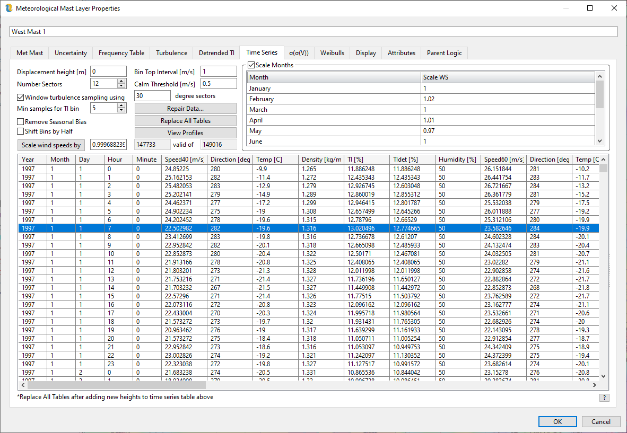Click the Scale wind speeds by button
The height and width of the screenshot is (433, 627).
point(51,145)
